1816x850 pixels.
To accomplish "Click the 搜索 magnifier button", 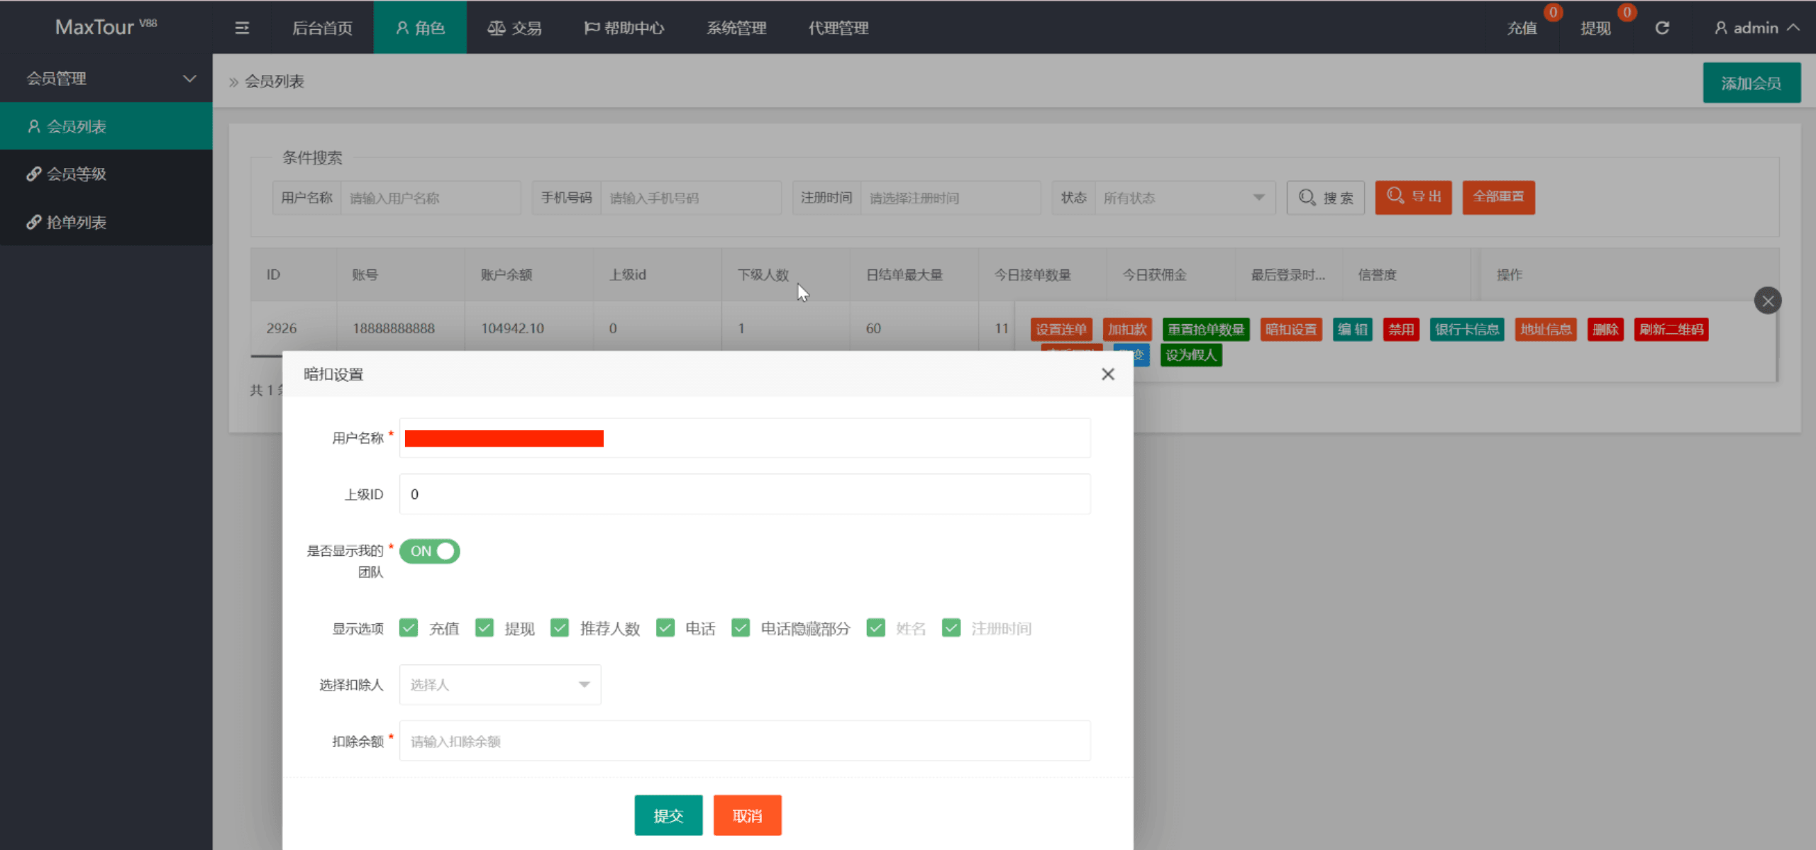I will click(1325, 197).
